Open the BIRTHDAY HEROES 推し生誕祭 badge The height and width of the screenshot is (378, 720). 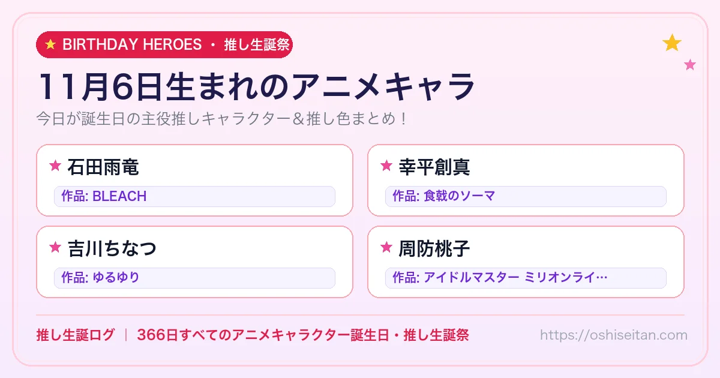pos(164,44)
